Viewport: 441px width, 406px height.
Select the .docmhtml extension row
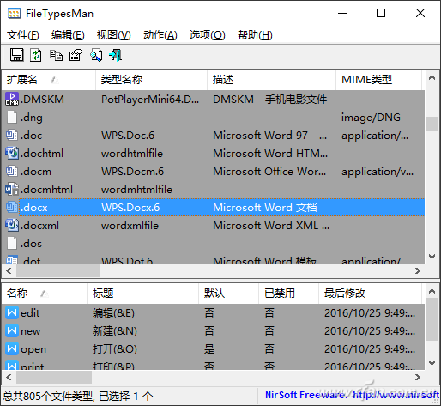pos(213,189)
